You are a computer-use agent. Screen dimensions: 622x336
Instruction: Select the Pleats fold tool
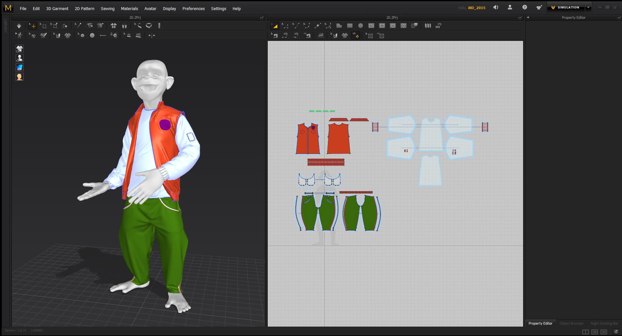[428, 26]
